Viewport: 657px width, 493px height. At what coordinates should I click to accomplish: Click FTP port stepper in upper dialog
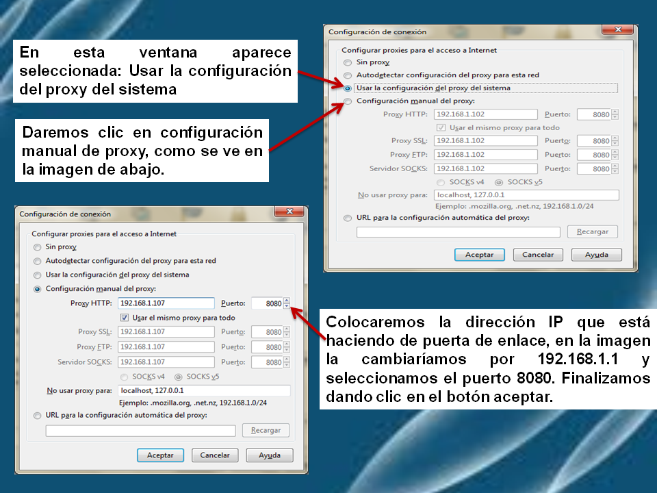(x=615, y=155)
